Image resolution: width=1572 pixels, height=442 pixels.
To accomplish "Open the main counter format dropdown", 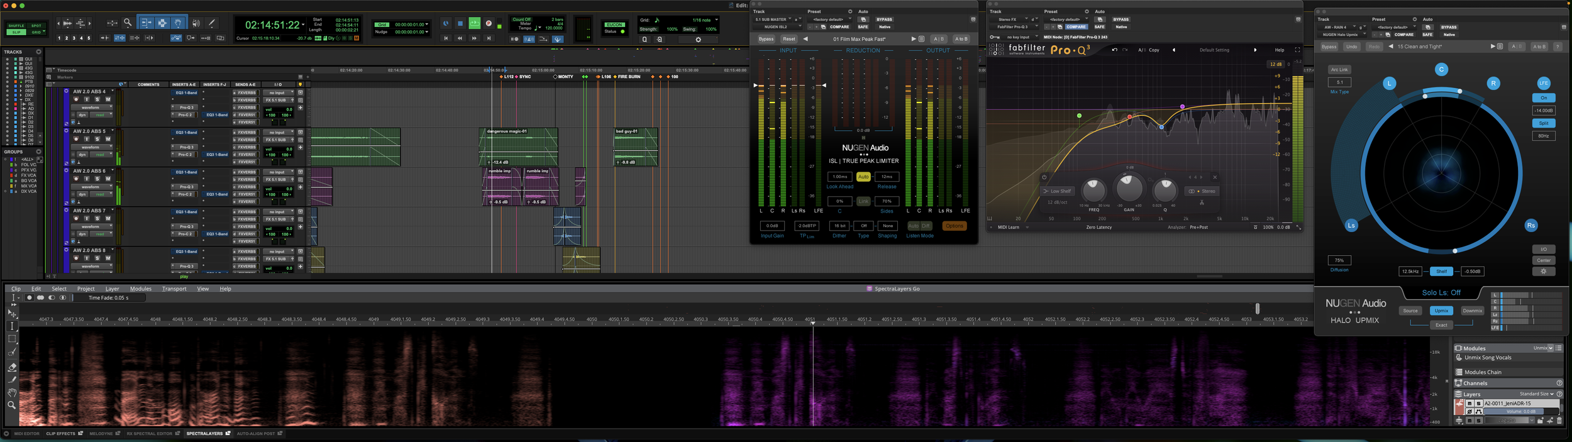I will (303, 25).
